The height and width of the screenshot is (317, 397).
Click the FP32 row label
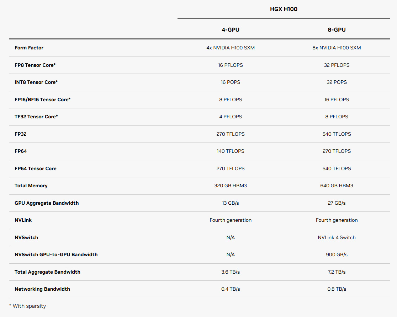coord(21,134)
